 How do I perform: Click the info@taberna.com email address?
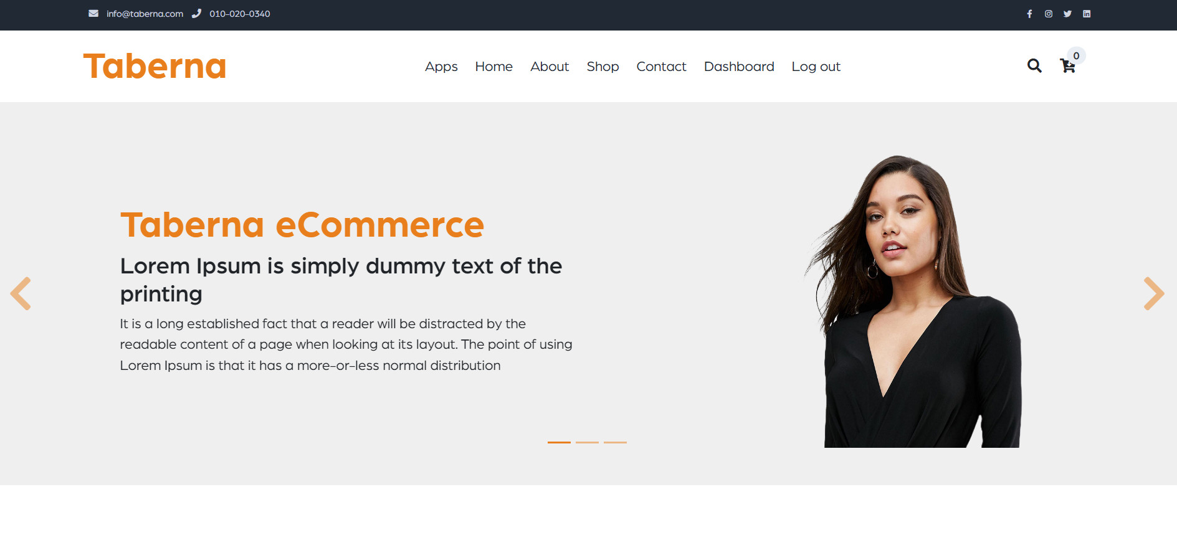pos(145,14)
